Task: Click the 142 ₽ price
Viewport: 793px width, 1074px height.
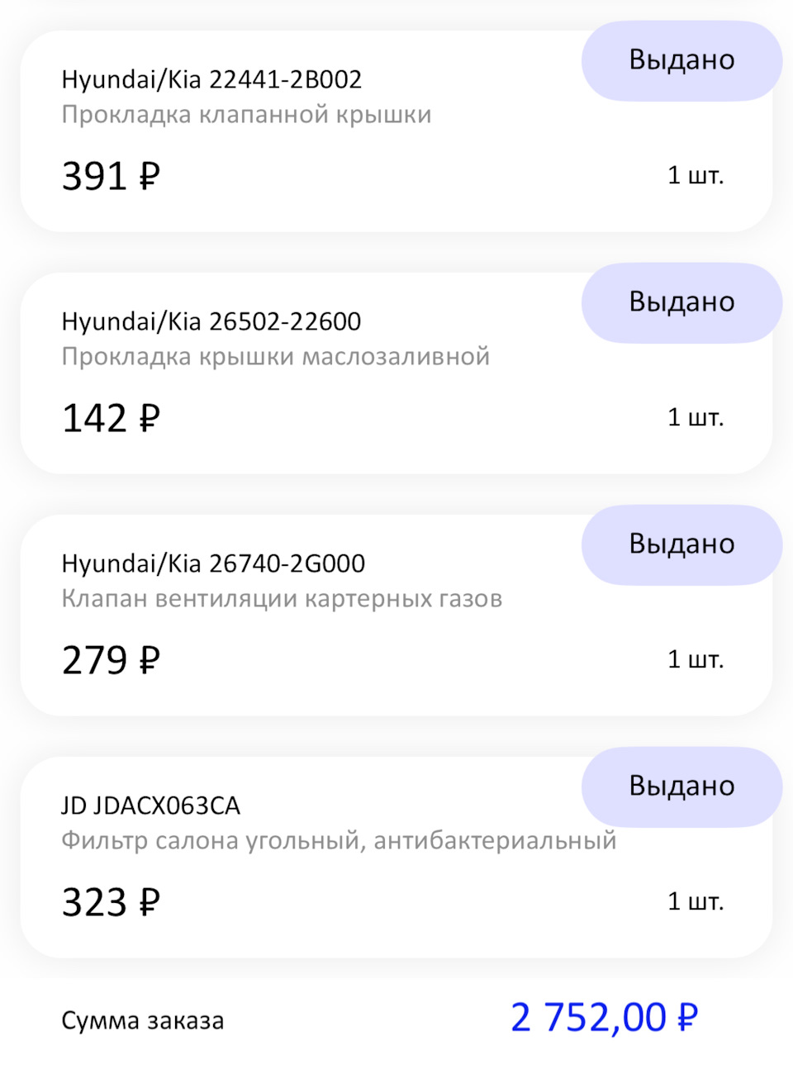Action: [111, 418]
